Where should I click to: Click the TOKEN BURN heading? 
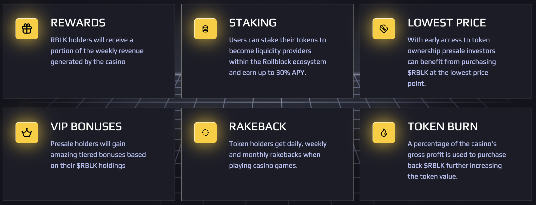coord(443,127)
